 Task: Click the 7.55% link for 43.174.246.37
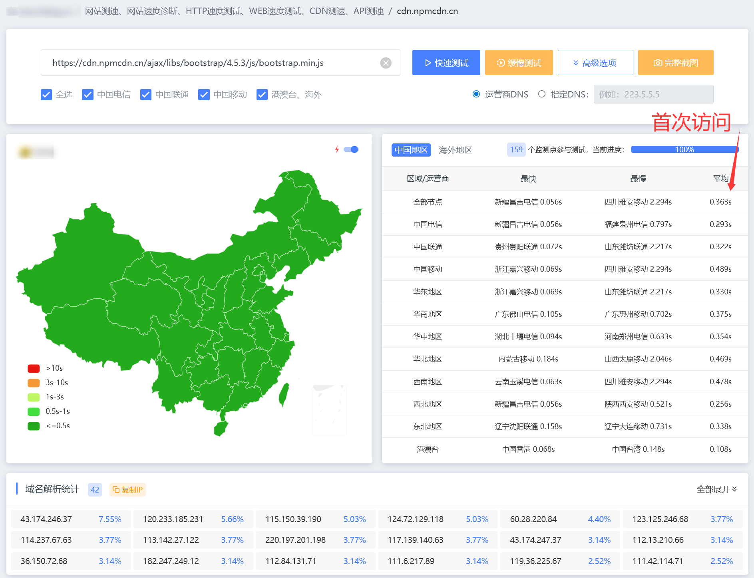pyautogui.click(x=110, y=519)
